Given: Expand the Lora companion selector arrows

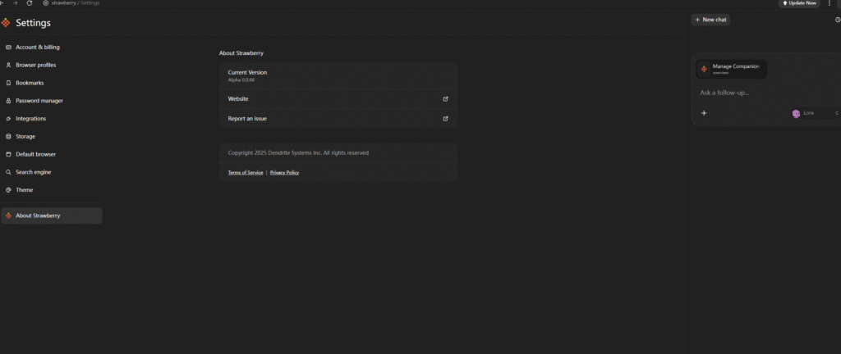Looking at the screenshot, I should (836, 113).
